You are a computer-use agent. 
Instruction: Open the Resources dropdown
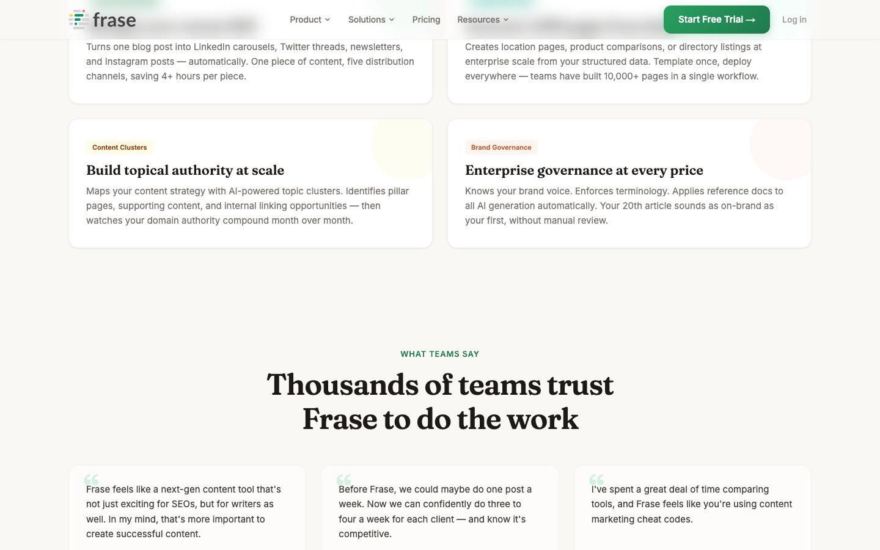click(483, 20)
